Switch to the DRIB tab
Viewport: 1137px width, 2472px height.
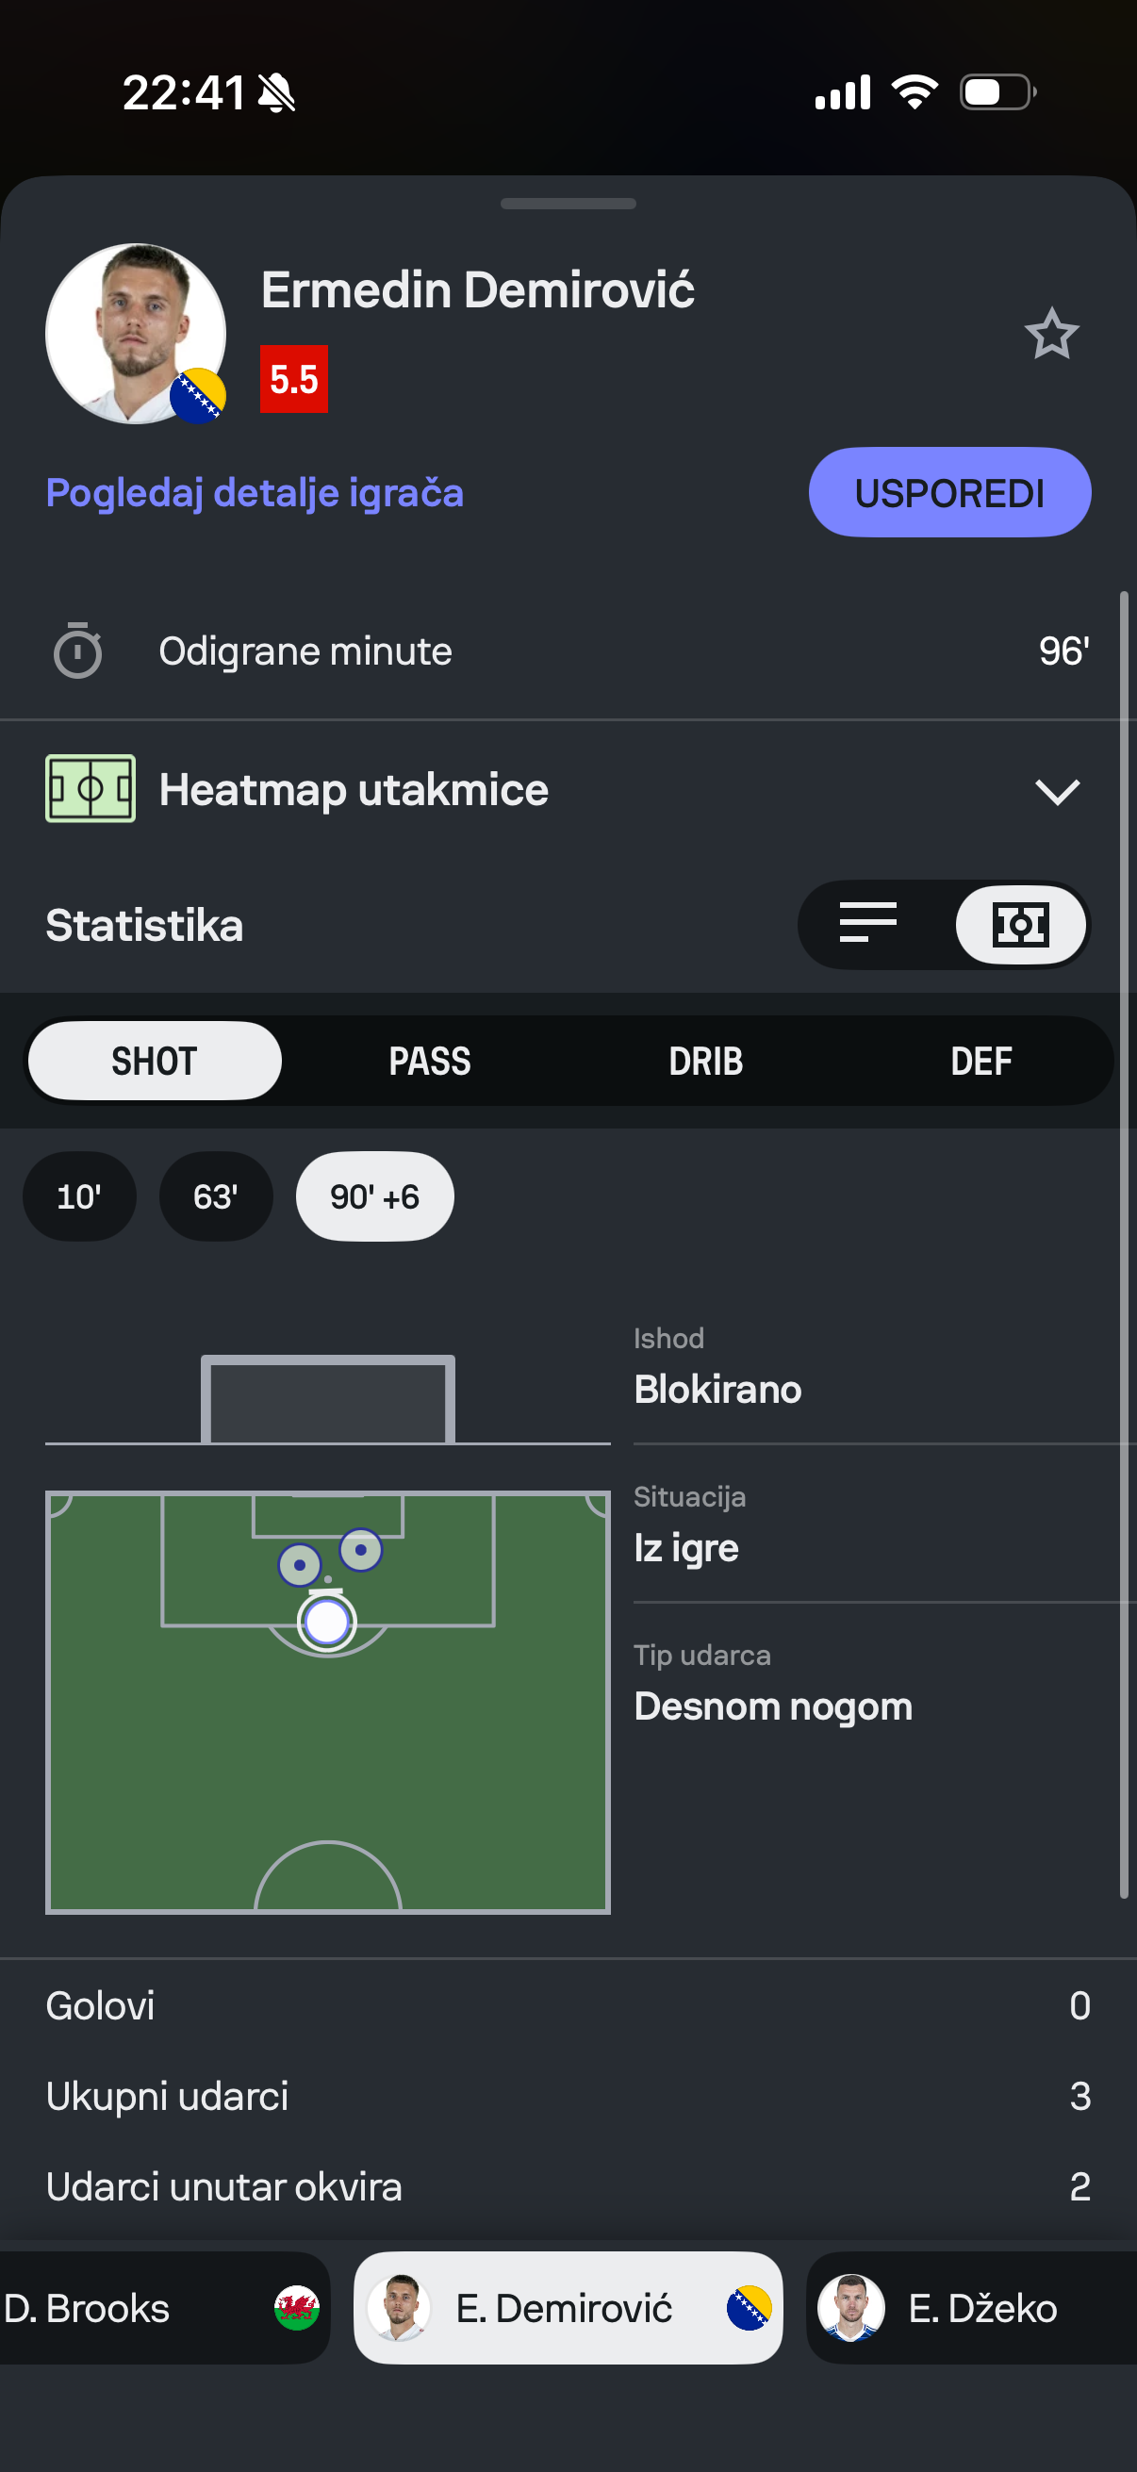[x=705, y=1061]
